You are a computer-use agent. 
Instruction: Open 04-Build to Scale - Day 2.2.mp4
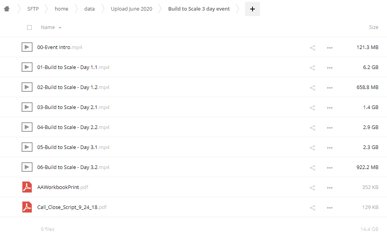pyautogui.click(x=73, y=127)
